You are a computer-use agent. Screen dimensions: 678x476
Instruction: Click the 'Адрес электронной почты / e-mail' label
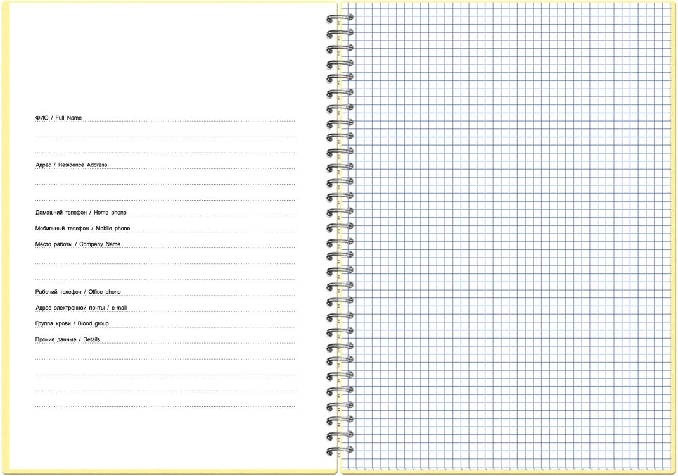[x=81, y=308]
